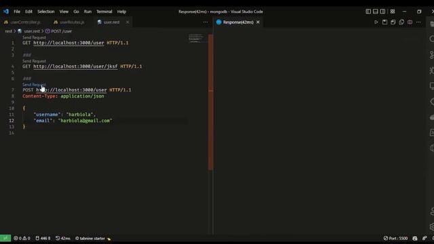This screenshot has height=244, width=434.
Task: Toggle secondary side bar layout icon
Action: pos(382,12)
